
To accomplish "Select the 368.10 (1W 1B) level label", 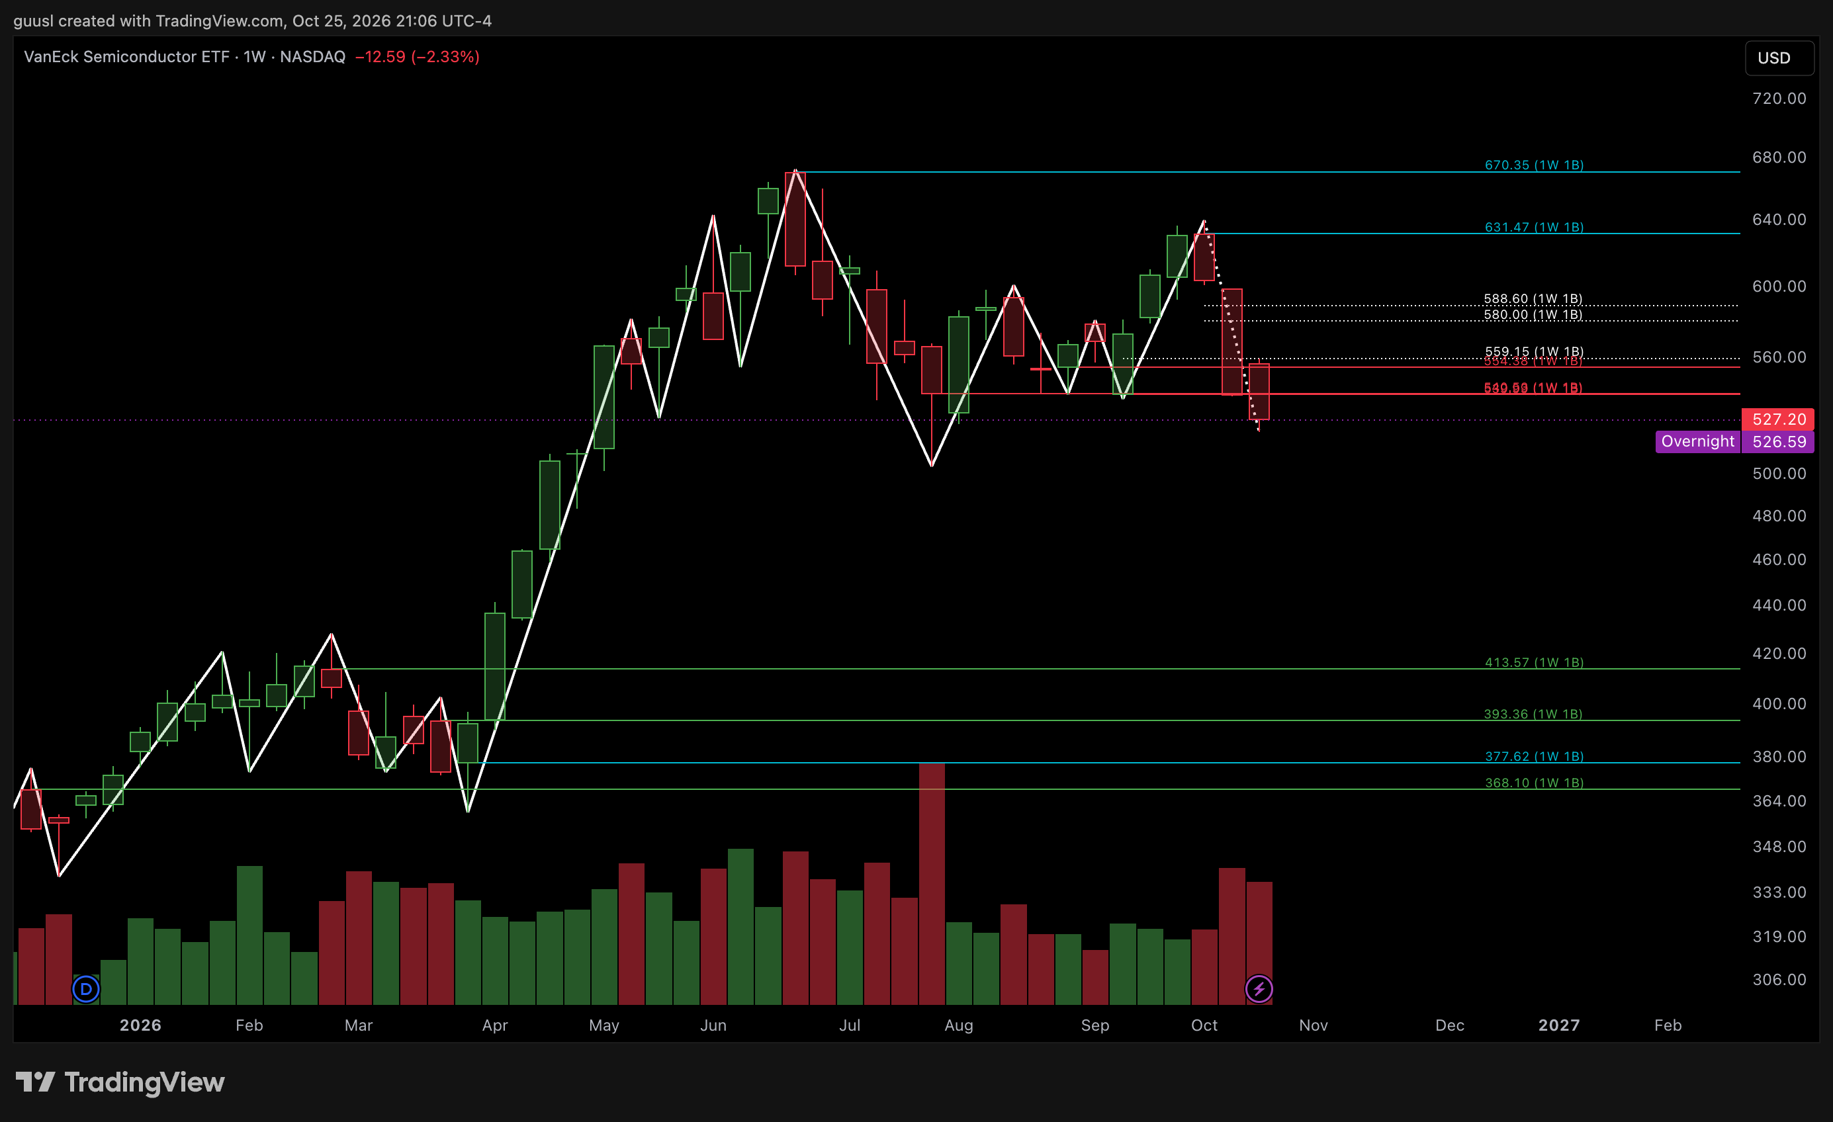I will [x=1534, y=783].
